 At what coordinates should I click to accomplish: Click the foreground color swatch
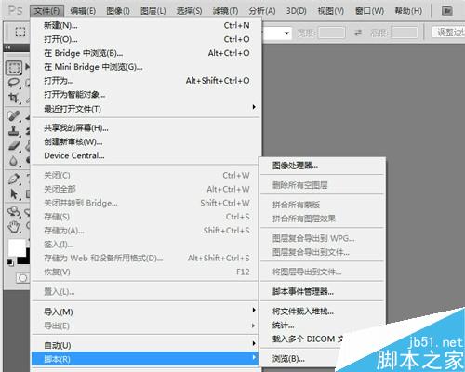(17, 247)
